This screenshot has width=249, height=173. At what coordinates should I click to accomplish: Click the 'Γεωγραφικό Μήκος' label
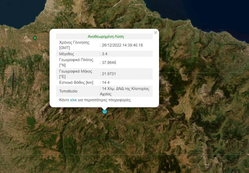(75, 71)
